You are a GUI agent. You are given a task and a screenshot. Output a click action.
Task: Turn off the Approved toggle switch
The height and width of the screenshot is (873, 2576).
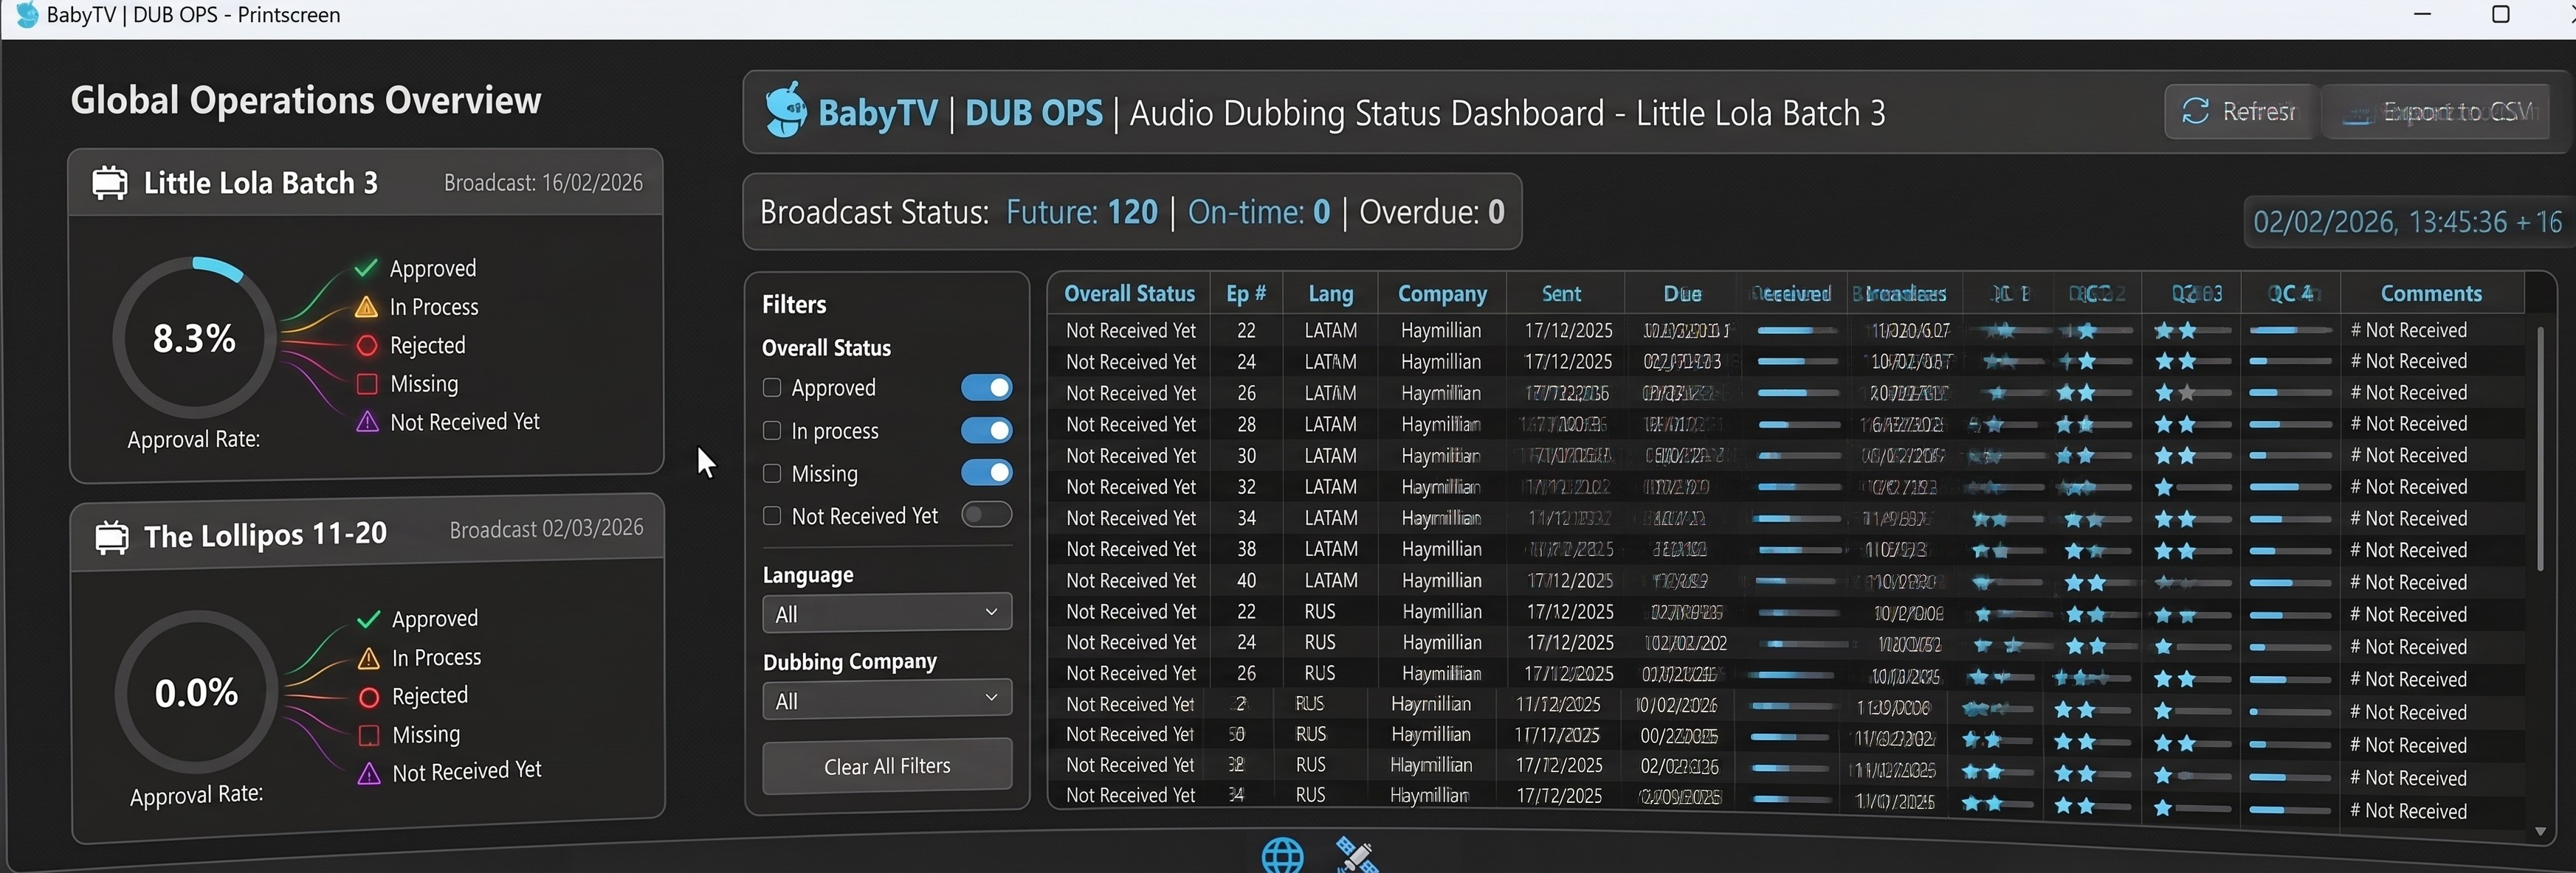pyautogui.click(x=987, y=388)
